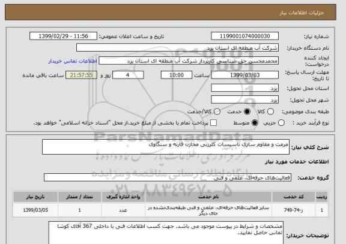Click the need date cell 1399/03/05
Viewport: 346px width, 244px height.
[x=35, y=210]
